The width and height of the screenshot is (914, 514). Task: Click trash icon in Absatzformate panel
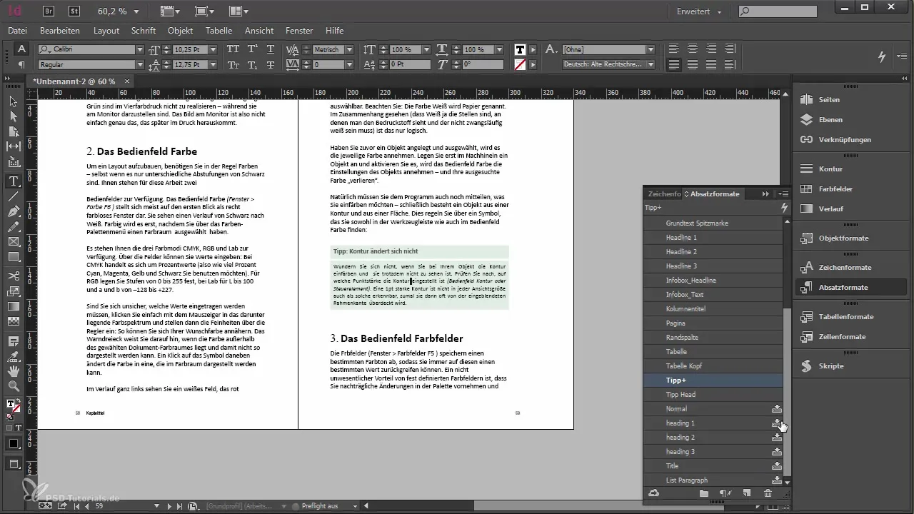point(768,493)
